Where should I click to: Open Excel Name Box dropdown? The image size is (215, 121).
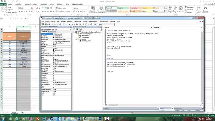[x=11, y=18]
